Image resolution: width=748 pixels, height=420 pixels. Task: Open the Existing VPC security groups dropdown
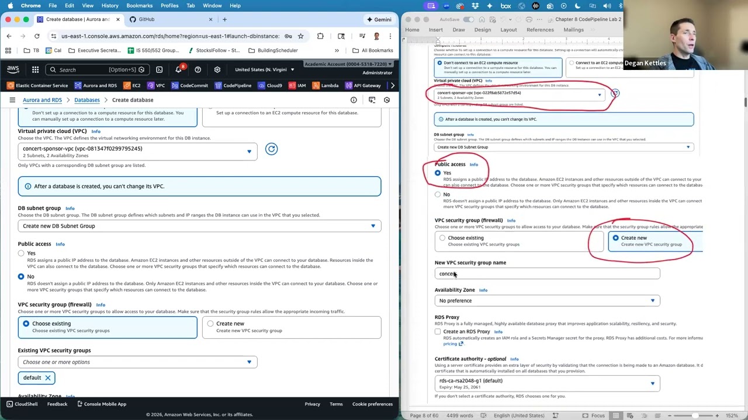click(x=137, y=362)
